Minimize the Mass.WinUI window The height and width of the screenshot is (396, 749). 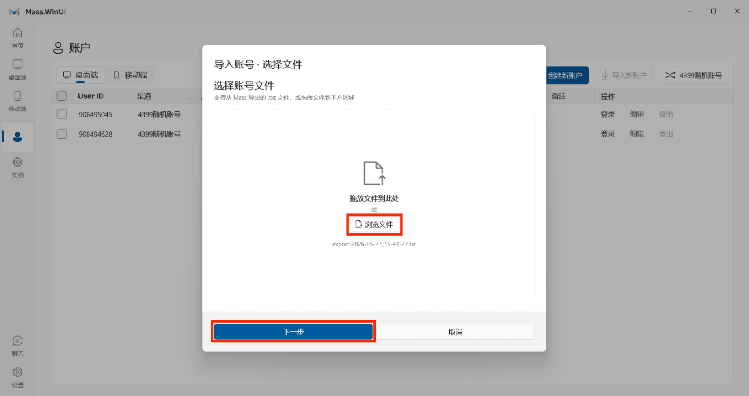(x=690, y=11)
